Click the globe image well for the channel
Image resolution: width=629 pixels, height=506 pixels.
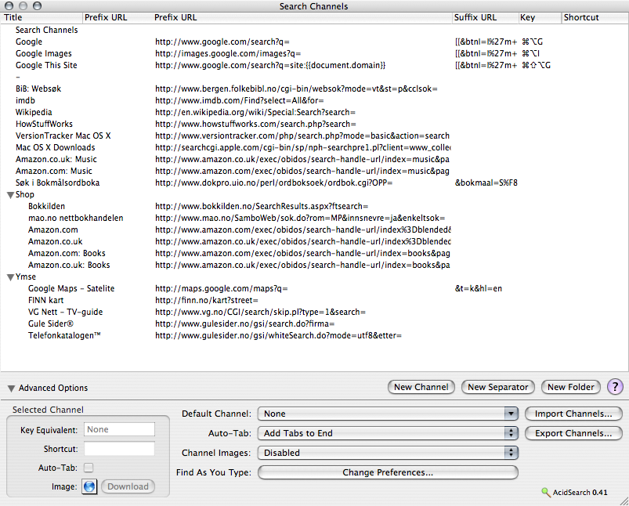tap(89, 486)
